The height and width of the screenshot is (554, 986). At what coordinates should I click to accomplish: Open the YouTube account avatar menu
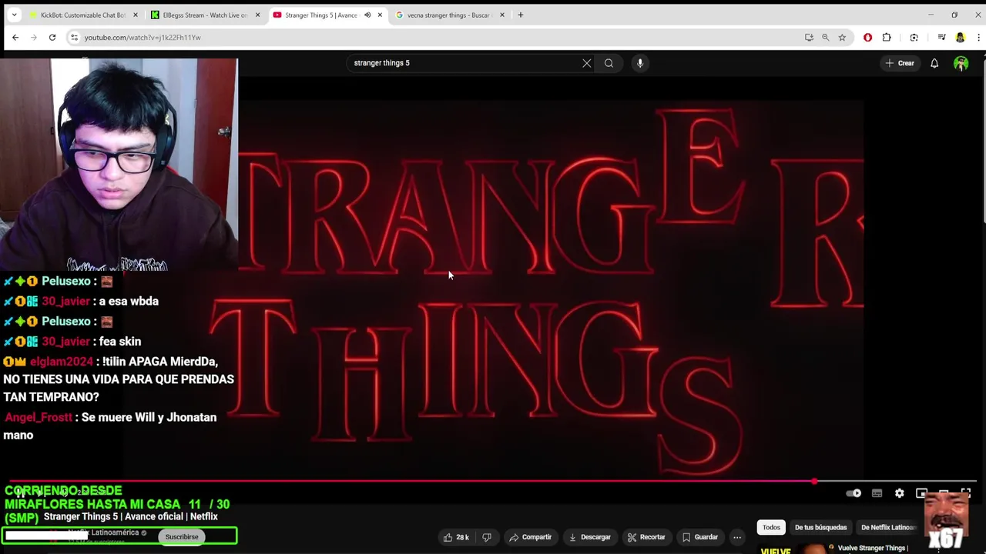[x=961, y=63]
